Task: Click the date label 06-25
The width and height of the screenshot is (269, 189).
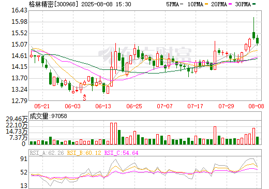Action: tap(134, 106)
